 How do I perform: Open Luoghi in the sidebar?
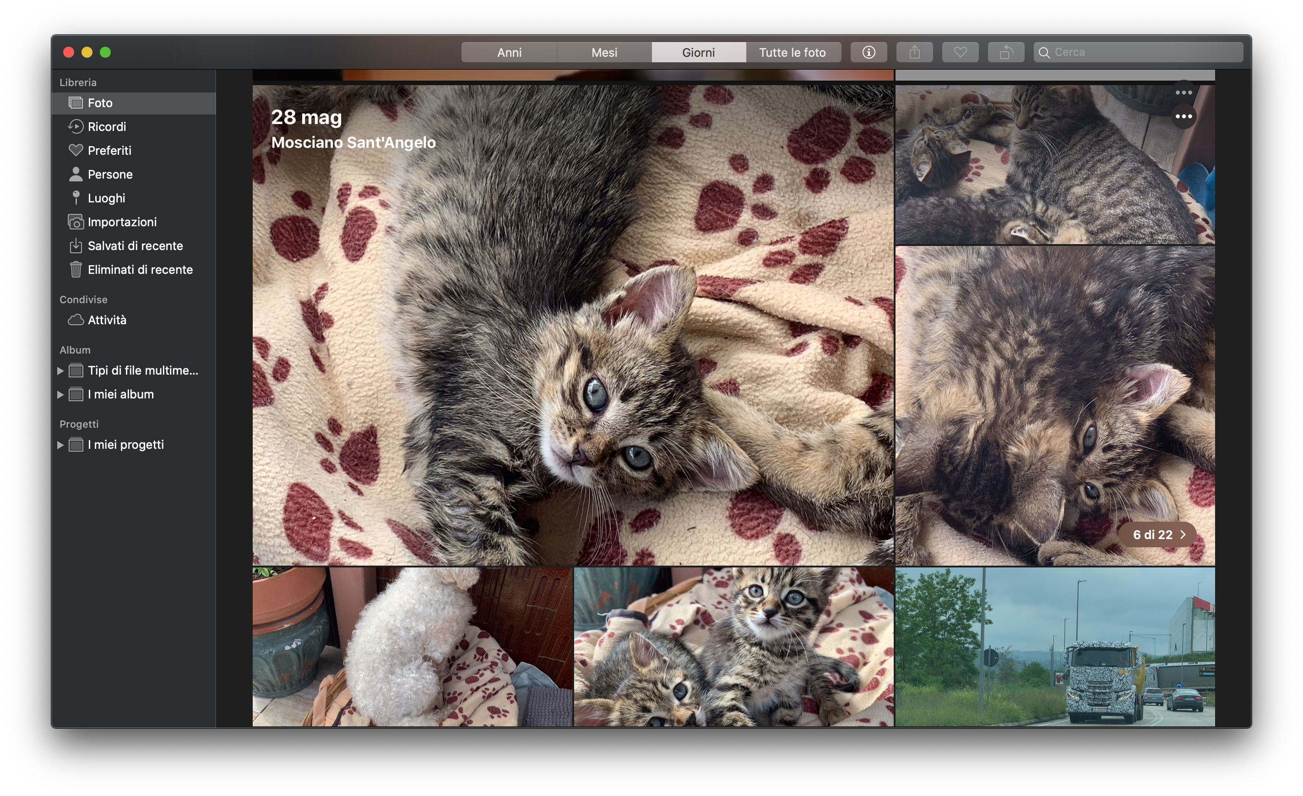coord(134,198)
